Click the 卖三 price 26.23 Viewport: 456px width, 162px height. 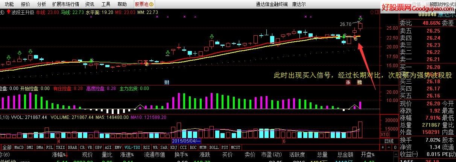(x=434, y=45)
